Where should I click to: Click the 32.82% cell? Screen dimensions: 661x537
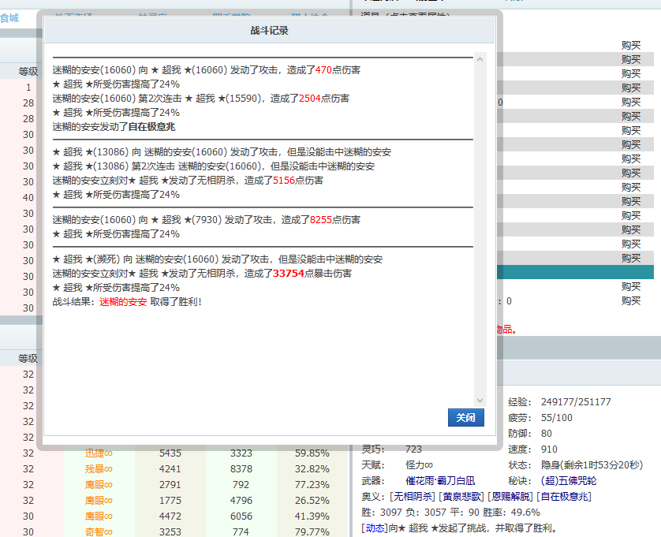(312, 468)
